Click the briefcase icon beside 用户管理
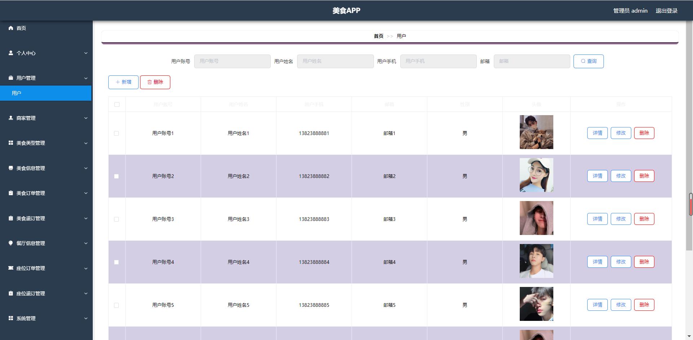Screen dimensions: 693x340 pos(11,78)
